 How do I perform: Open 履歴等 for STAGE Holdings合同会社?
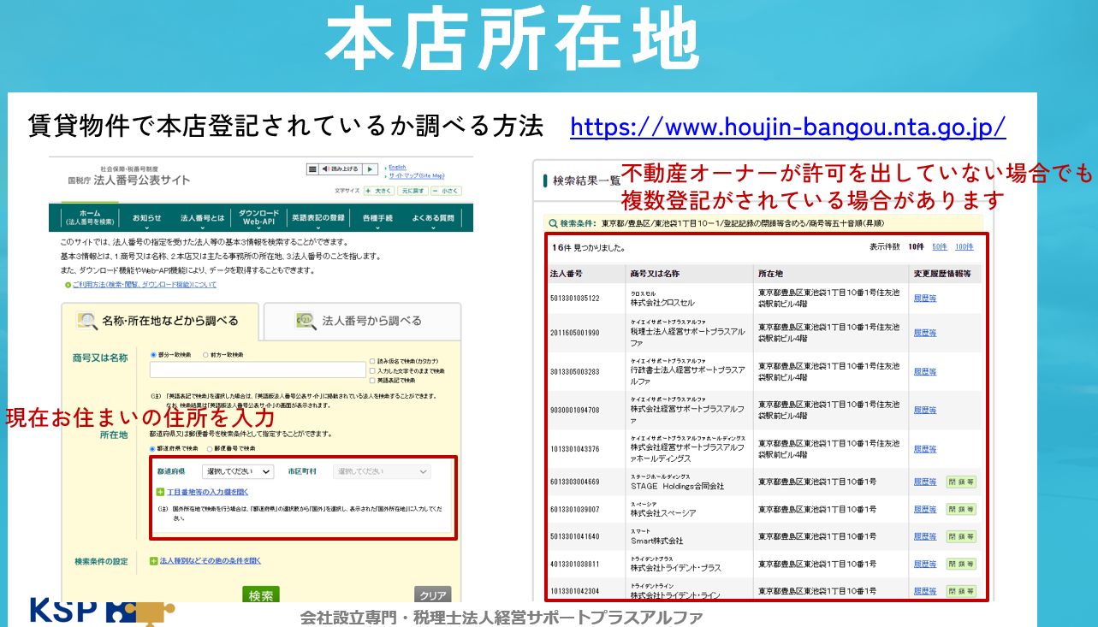coord(924,482)
